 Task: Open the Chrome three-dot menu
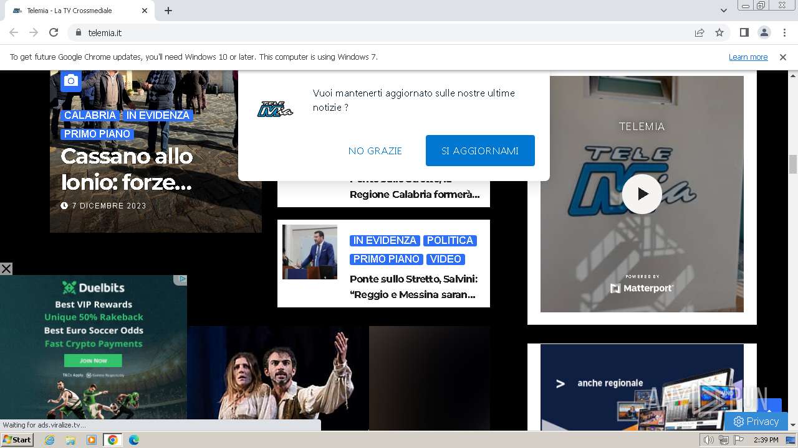[x=784, y=32]
